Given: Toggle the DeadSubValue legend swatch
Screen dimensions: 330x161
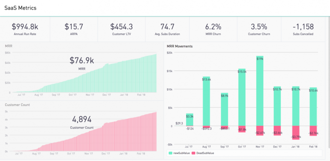Looking at the screenshot, I should click(193, 153).
